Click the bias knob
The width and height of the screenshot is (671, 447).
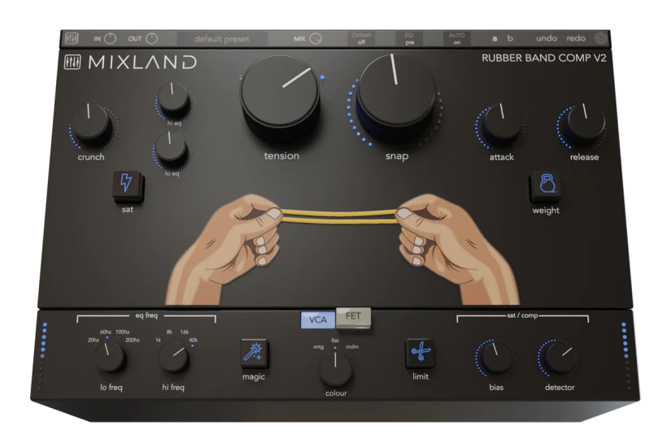pos(496,358)
